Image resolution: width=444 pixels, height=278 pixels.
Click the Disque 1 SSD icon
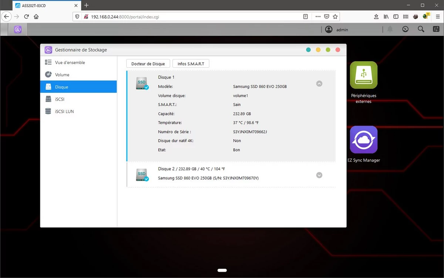(x=142, y=84)
